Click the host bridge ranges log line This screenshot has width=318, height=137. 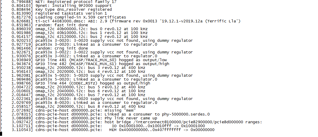[132, 122]
